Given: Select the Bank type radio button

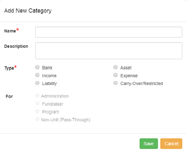Looking at the screenshot, I should pos(37,67).
